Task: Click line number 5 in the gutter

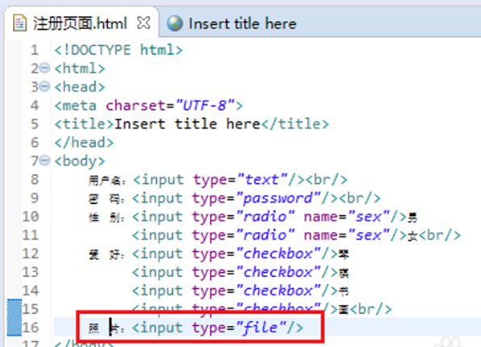Action: pos(35,124)
